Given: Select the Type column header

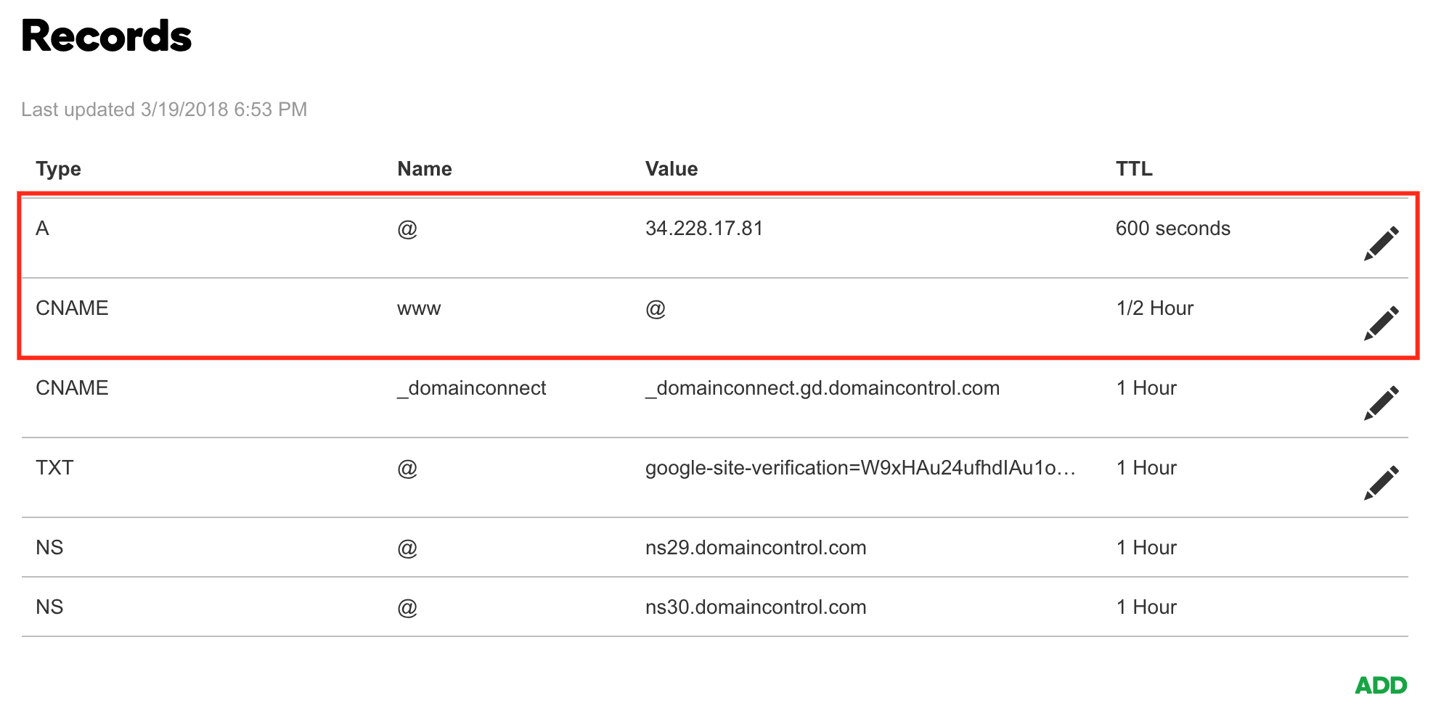Looking at the screenshot, I should (x=58, y=169).
